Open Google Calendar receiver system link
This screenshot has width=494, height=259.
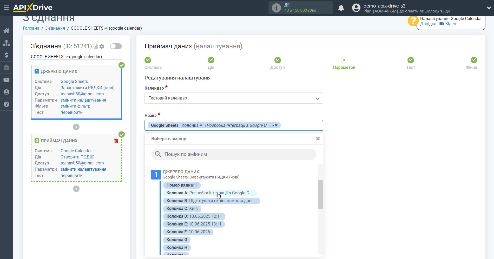point(76,151)
